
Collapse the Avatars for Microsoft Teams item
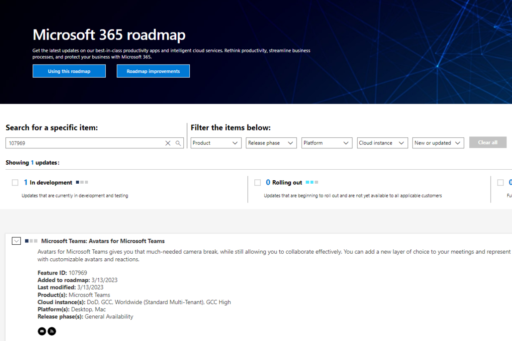tap(16, 241)
